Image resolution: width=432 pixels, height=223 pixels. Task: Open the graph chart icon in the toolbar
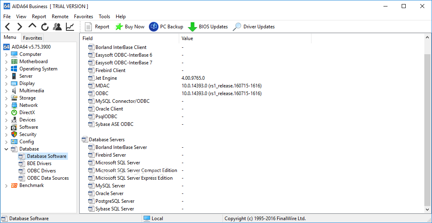pos(70,27)
